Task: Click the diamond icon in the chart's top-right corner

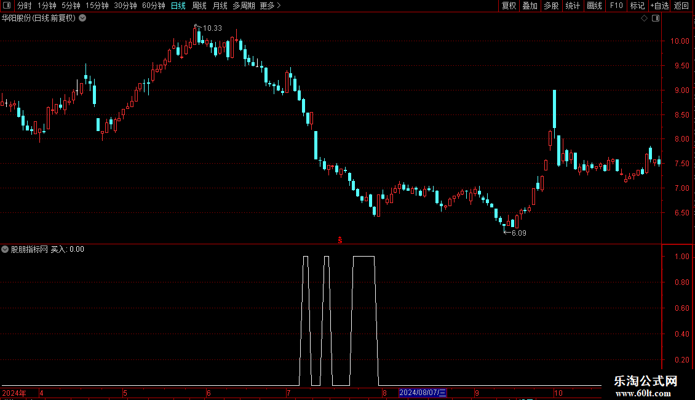Action: click(644, 18)
